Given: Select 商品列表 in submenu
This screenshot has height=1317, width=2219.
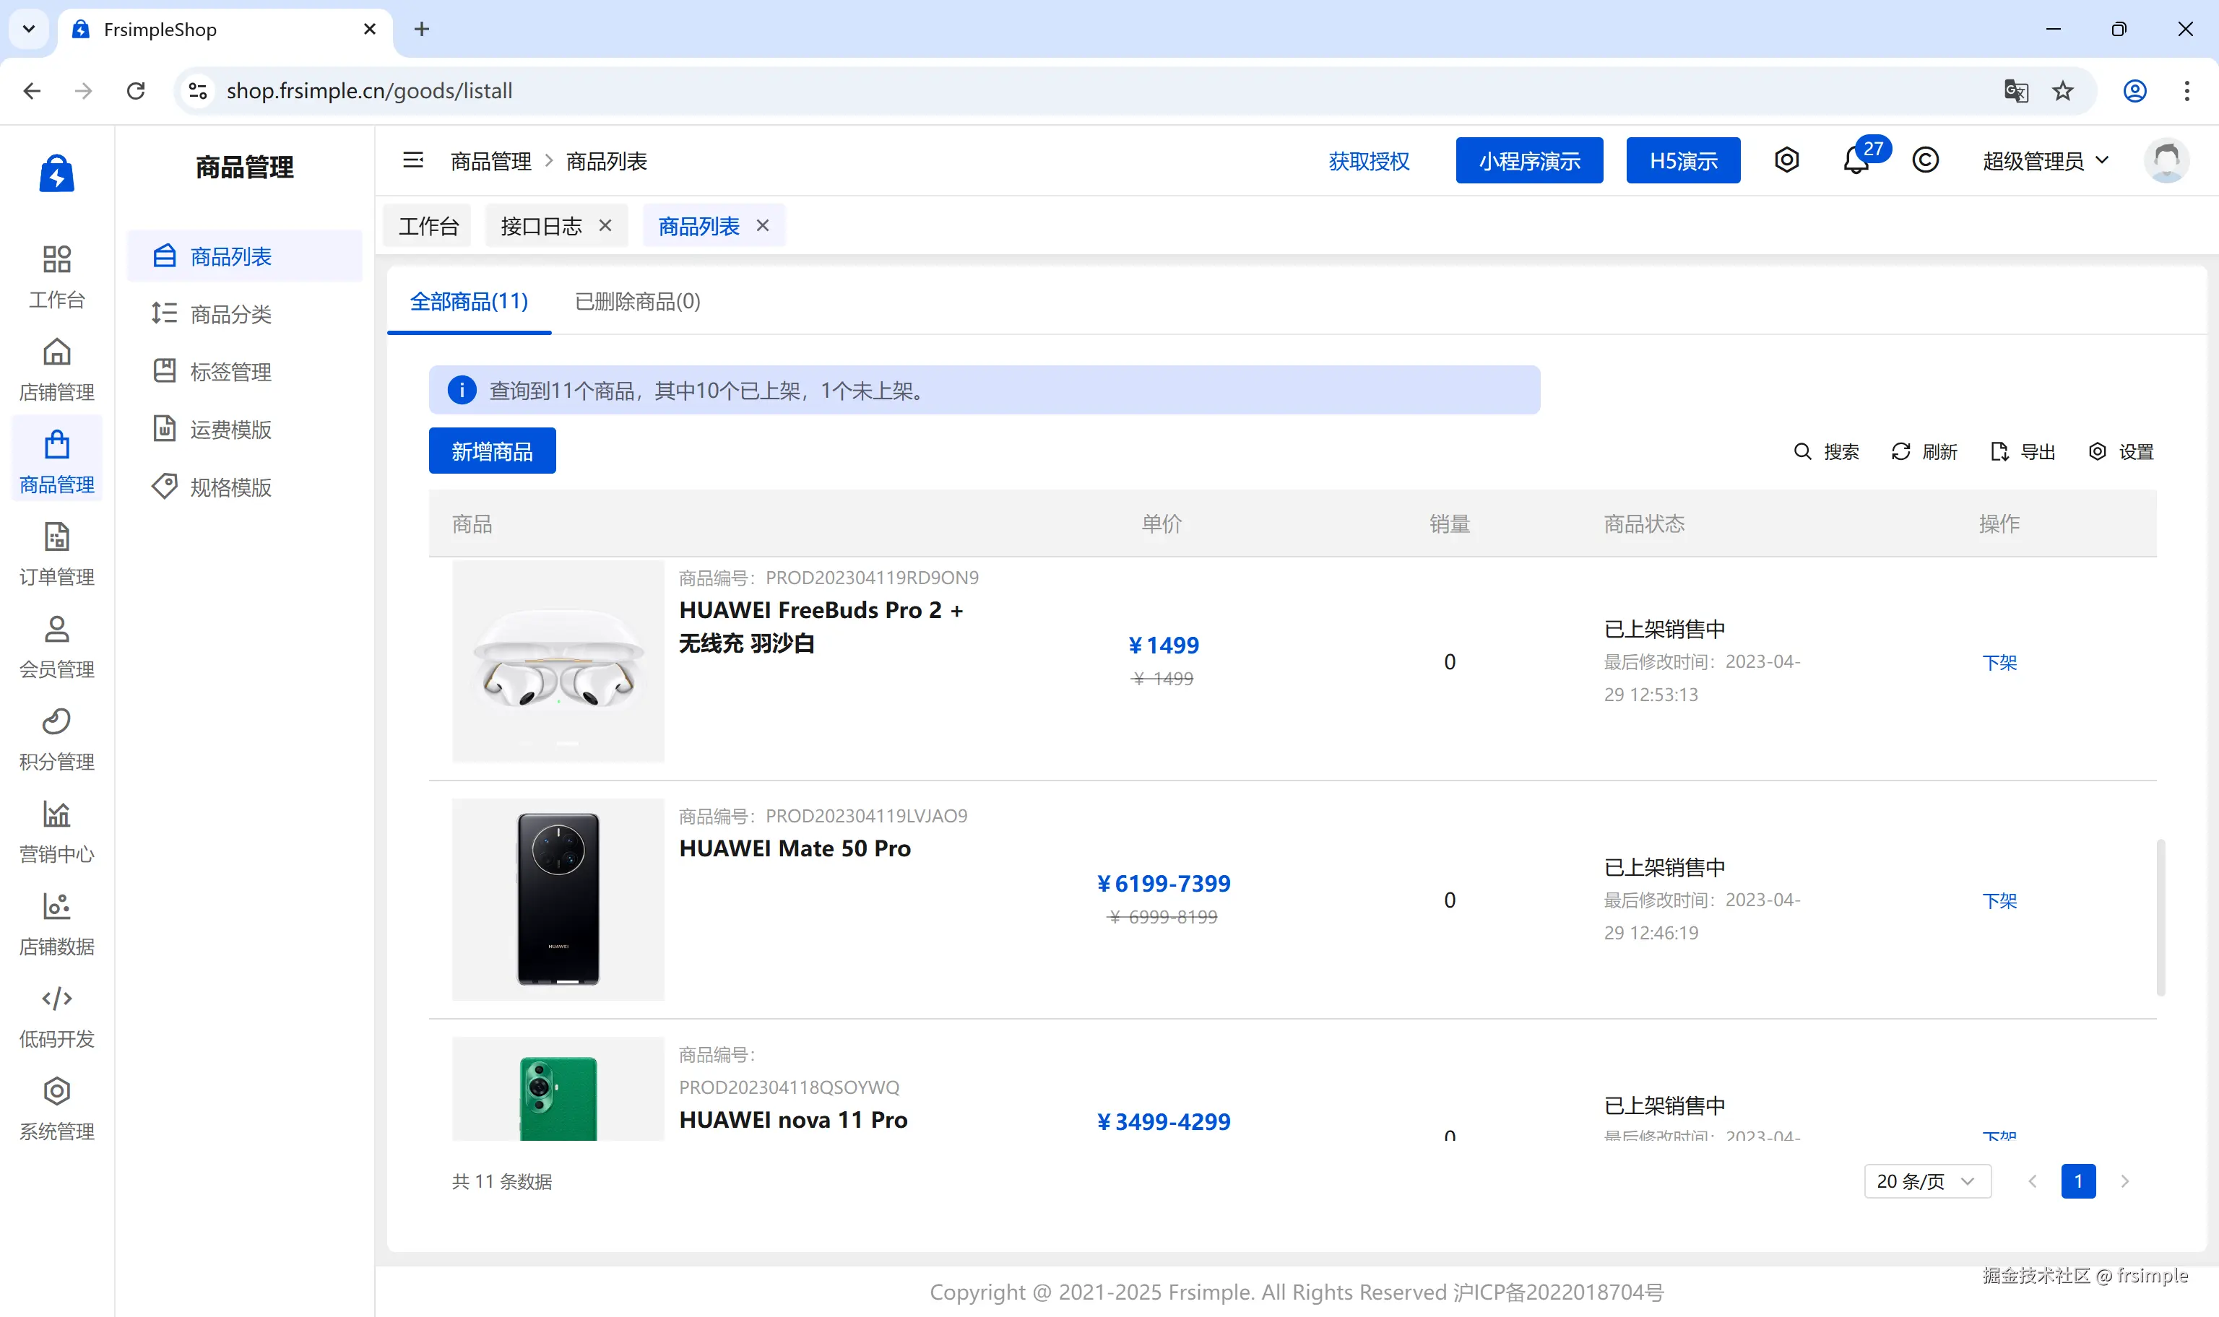Looking at the screenshot, I should point(245,256).
